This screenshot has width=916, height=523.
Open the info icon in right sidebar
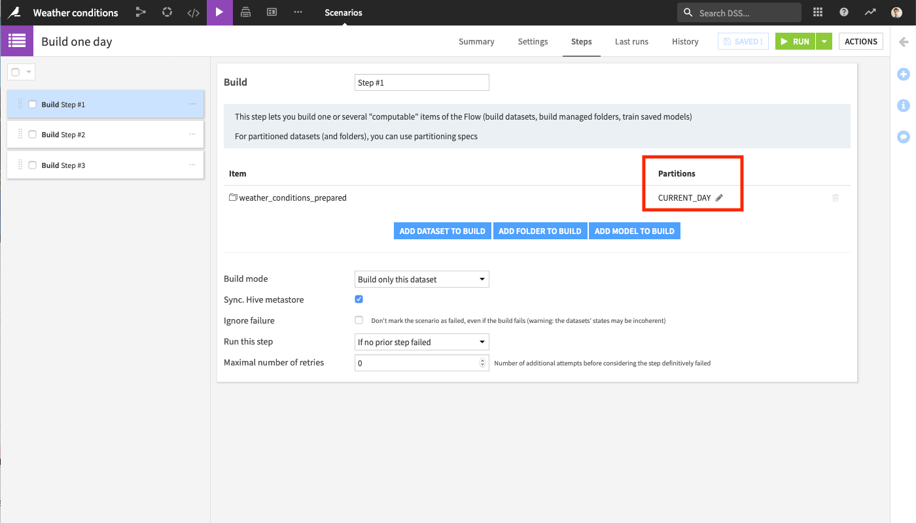904,105
